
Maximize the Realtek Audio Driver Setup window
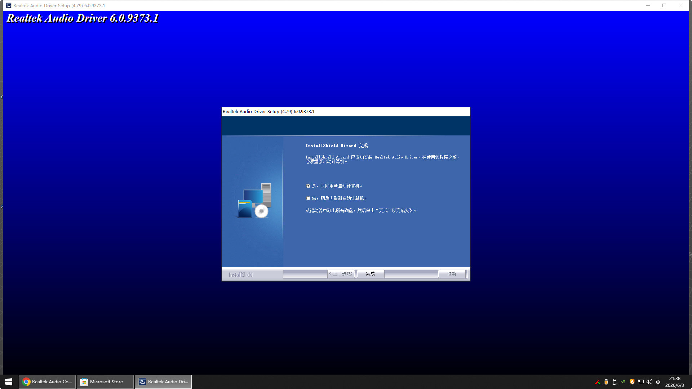[x=664, y=5]
